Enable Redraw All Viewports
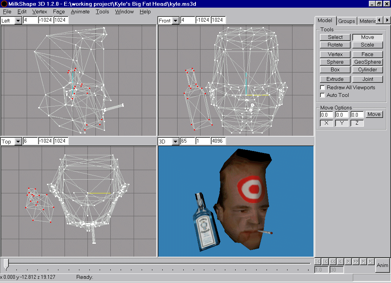This screenshot has width=391, height=283. (x=322, y=87)
